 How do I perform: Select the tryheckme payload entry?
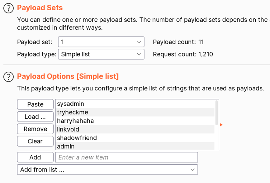135,112
